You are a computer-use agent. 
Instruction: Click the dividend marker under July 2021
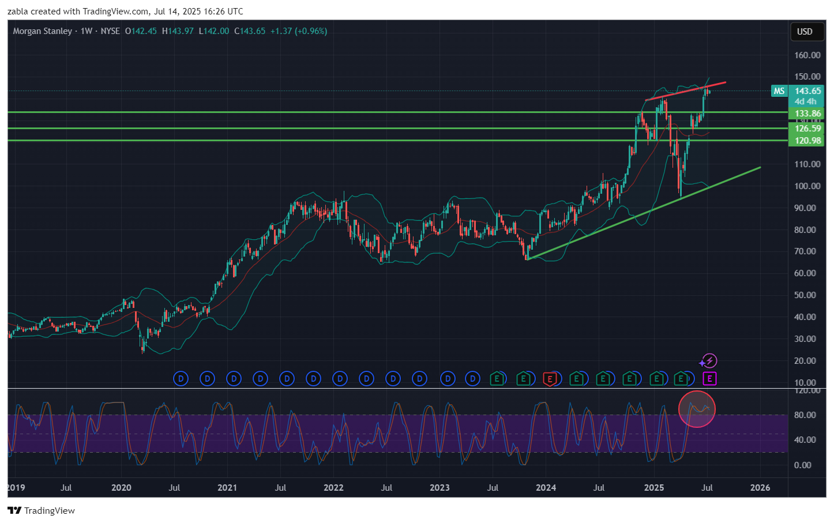click(x=287, y=379)
